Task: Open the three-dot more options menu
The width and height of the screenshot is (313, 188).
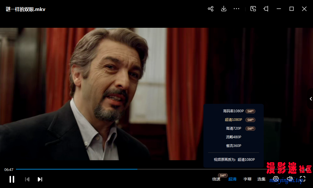Action: click(236, 9)
